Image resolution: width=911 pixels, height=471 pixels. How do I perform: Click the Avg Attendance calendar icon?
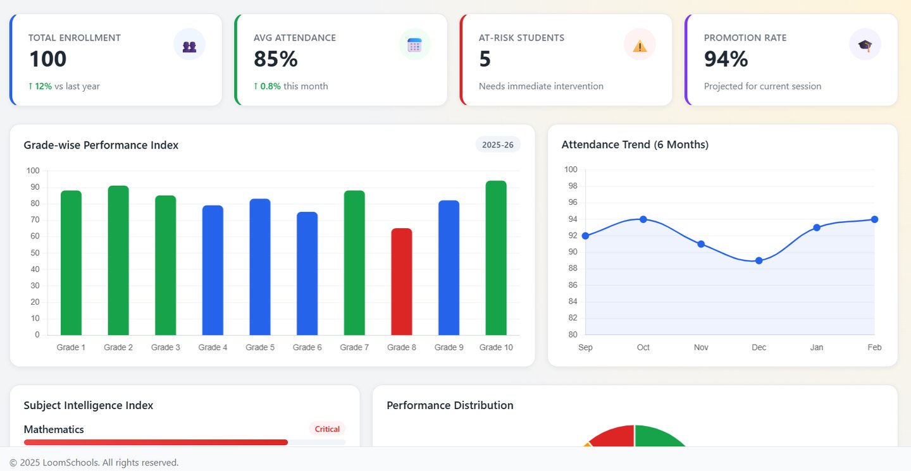(x=414, y=45)
